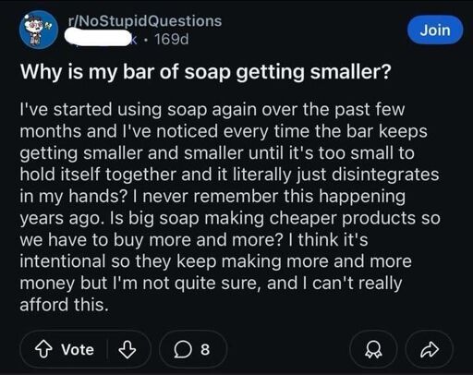Image resolution: width=473 pixels, height=375 pixels.
Task: Click the award button pill outline
Action: 373,349
